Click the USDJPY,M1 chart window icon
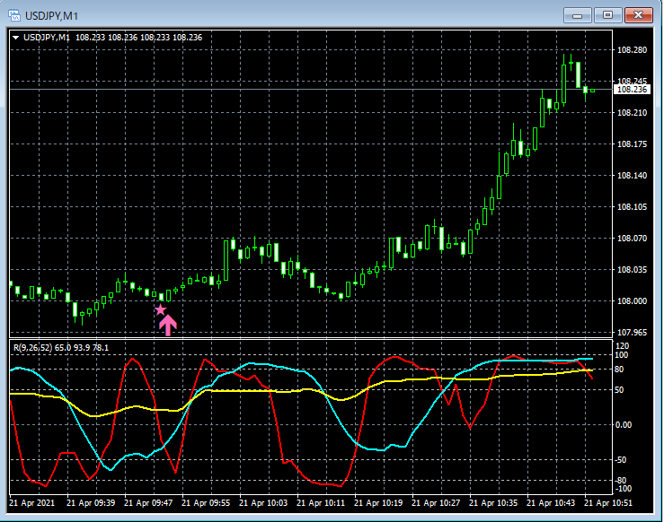Viewport: 664px width, 522px height. [14, 16]
